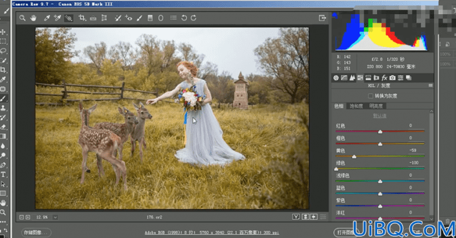Open the Camera Calibration panel icon
Image resolution: width=456 pixels, height=238 pixels.
coord(393,77)
